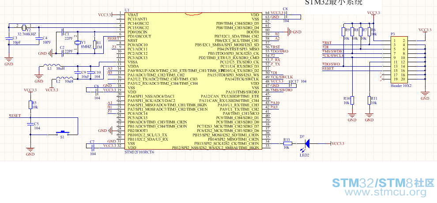Image resolution: width=437 pixels, height=203 pixels.
Task: Click the PC5/ADC15 pin name
Action: [x=138, y=118]
